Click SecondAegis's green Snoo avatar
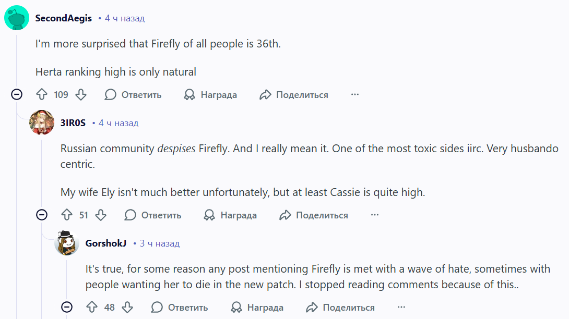The width and height of the screenshot is (569, 319). [x=17, y=18]
